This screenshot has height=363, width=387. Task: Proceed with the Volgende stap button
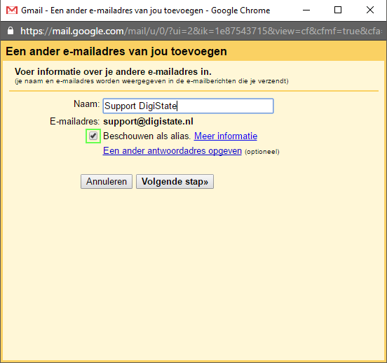point(175,182)
